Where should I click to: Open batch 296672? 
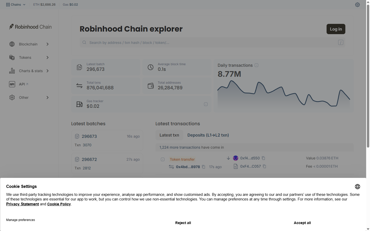(x=89, y=159)
